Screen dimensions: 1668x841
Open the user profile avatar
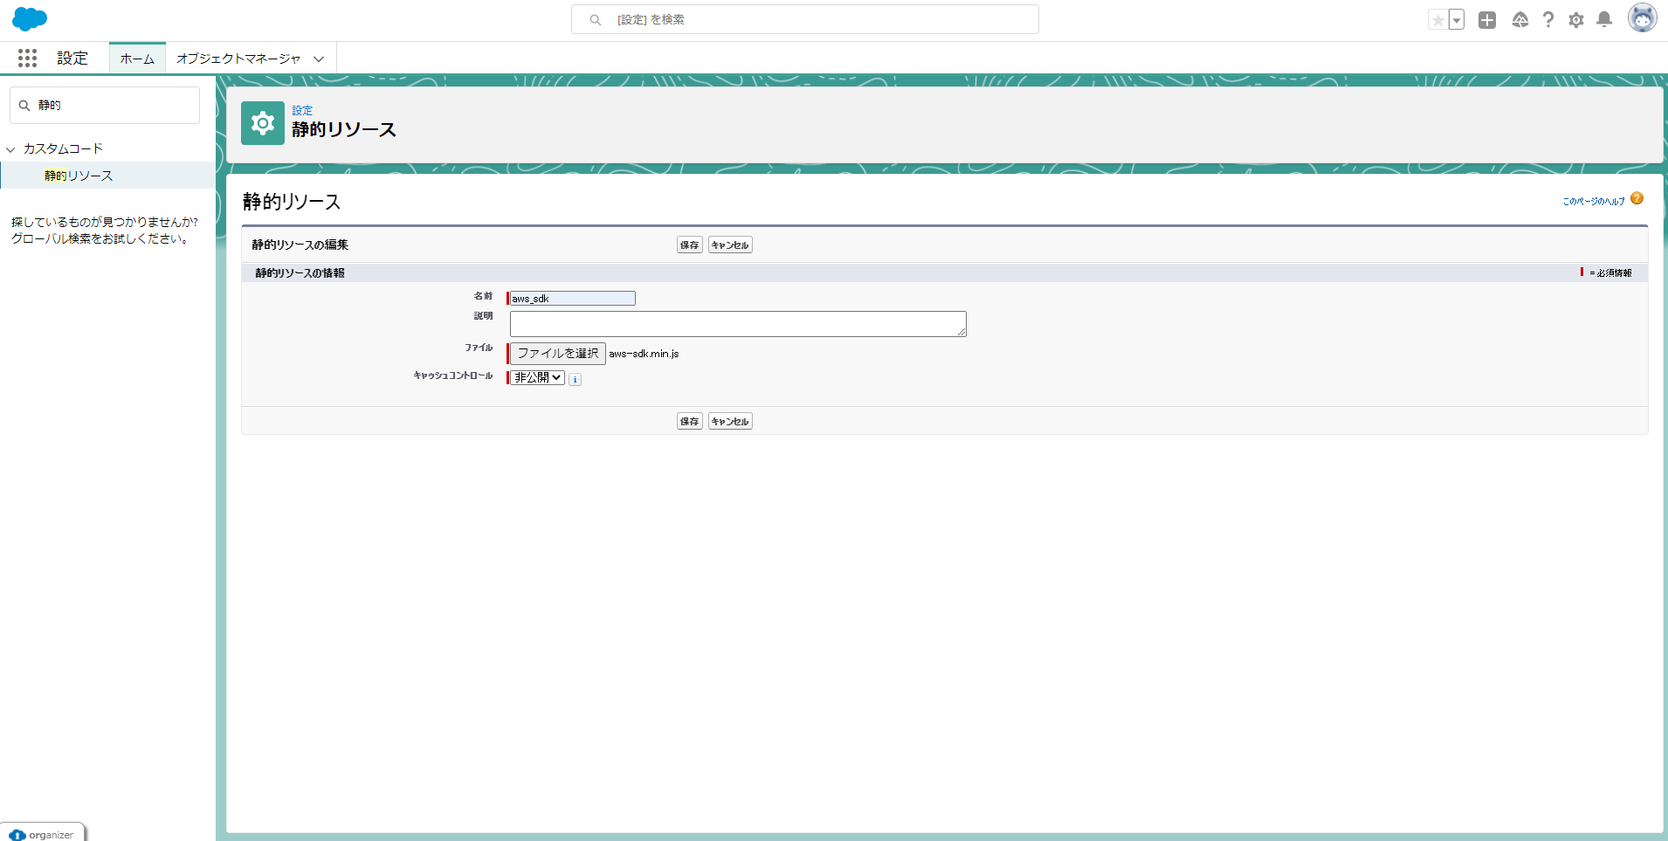1642,17
